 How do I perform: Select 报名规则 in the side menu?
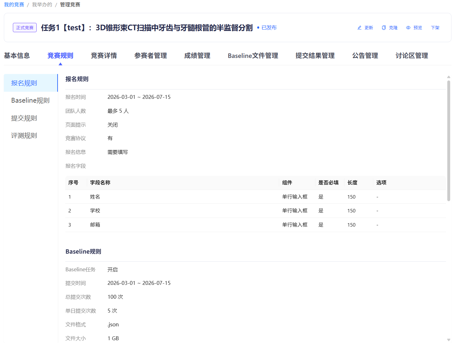click(31, 83)
